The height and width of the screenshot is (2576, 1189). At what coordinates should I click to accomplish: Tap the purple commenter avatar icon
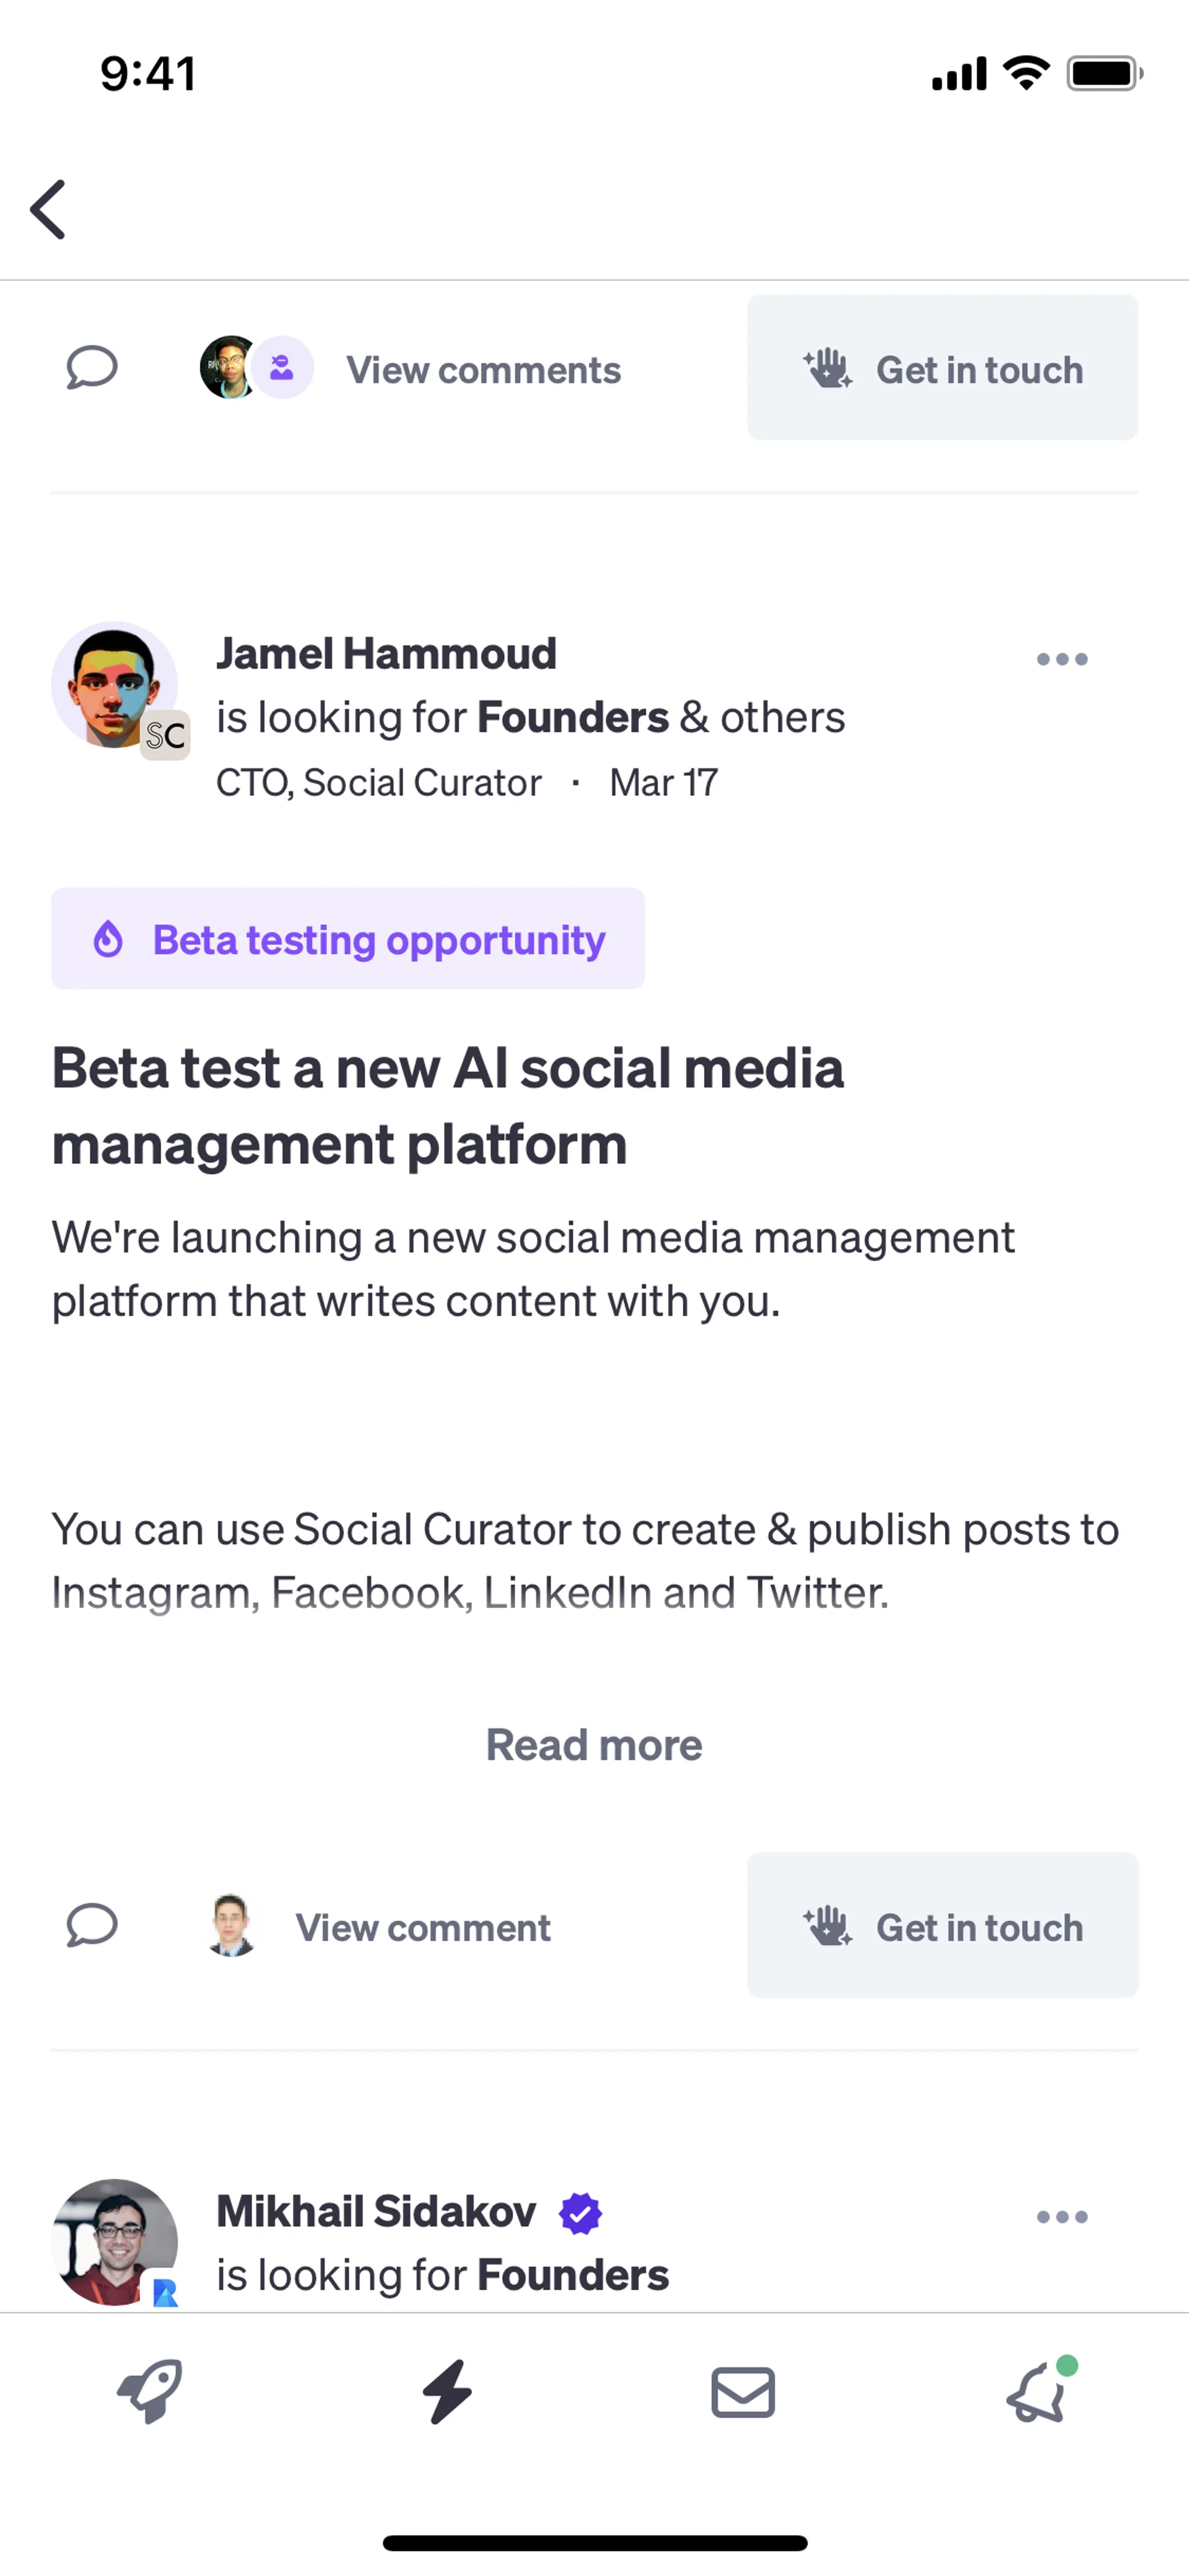pyautogui.click(x=283, y=368)
